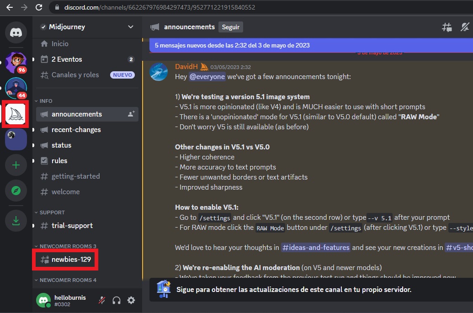Click the helloburnis #0302 username tag
Image resolution: width=473 pixels, height=313 pixels.
pyautogui.click(x=70, y=301)
